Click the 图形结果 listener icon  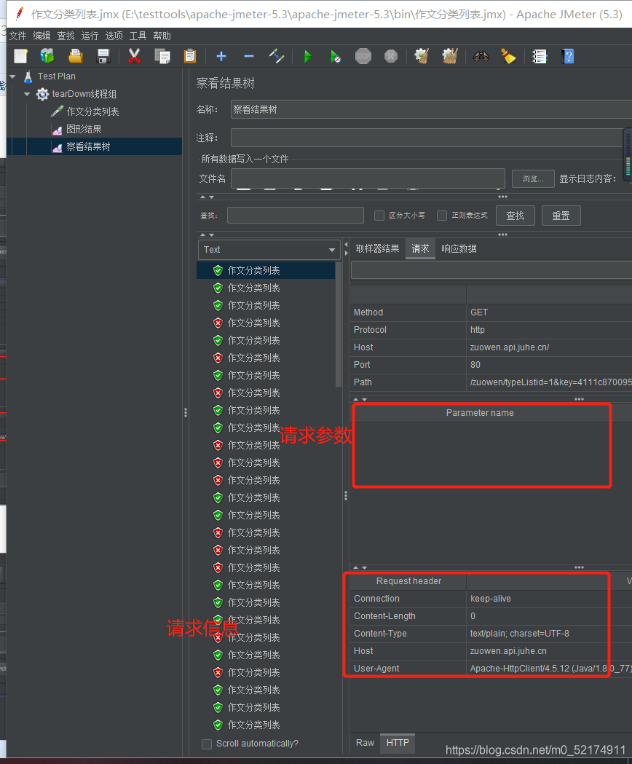57,129
